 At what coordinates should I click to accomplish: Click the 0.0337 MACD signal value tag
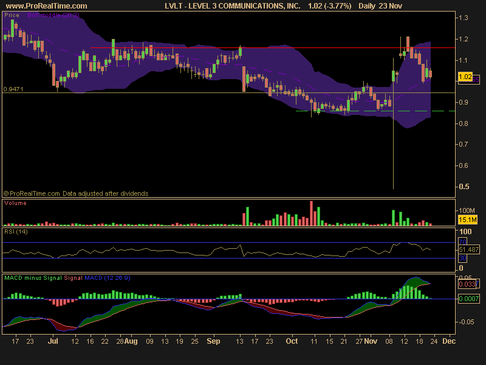pyautogui.click(x=467, y=284)
